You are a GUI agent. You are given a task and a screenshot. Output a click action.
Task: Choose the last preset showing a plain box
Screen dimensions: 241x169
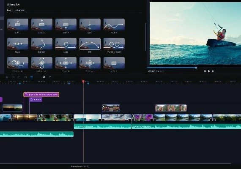pyautogui.click(x=114, y=63)
